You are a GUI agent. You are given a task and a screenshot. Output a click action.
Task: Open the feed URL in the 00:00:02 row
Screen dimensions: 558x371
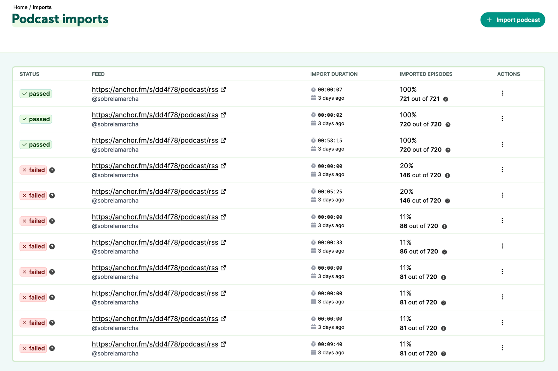pyautogui.click(x=155, y=115)
